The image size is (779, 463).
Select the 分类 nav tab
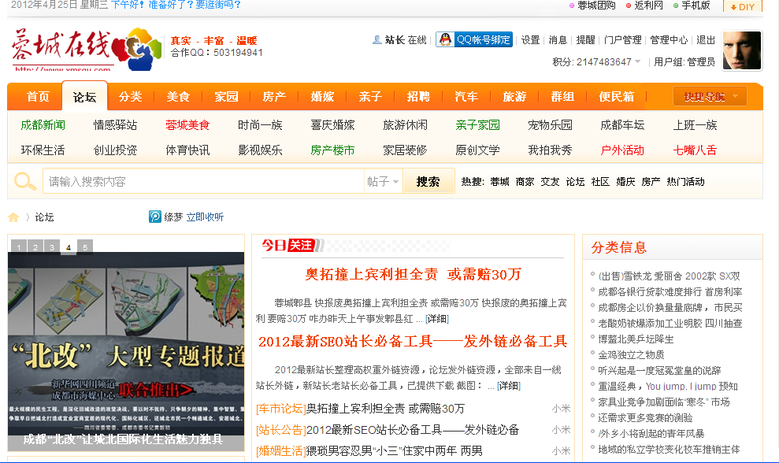click(x=130, y=96)
